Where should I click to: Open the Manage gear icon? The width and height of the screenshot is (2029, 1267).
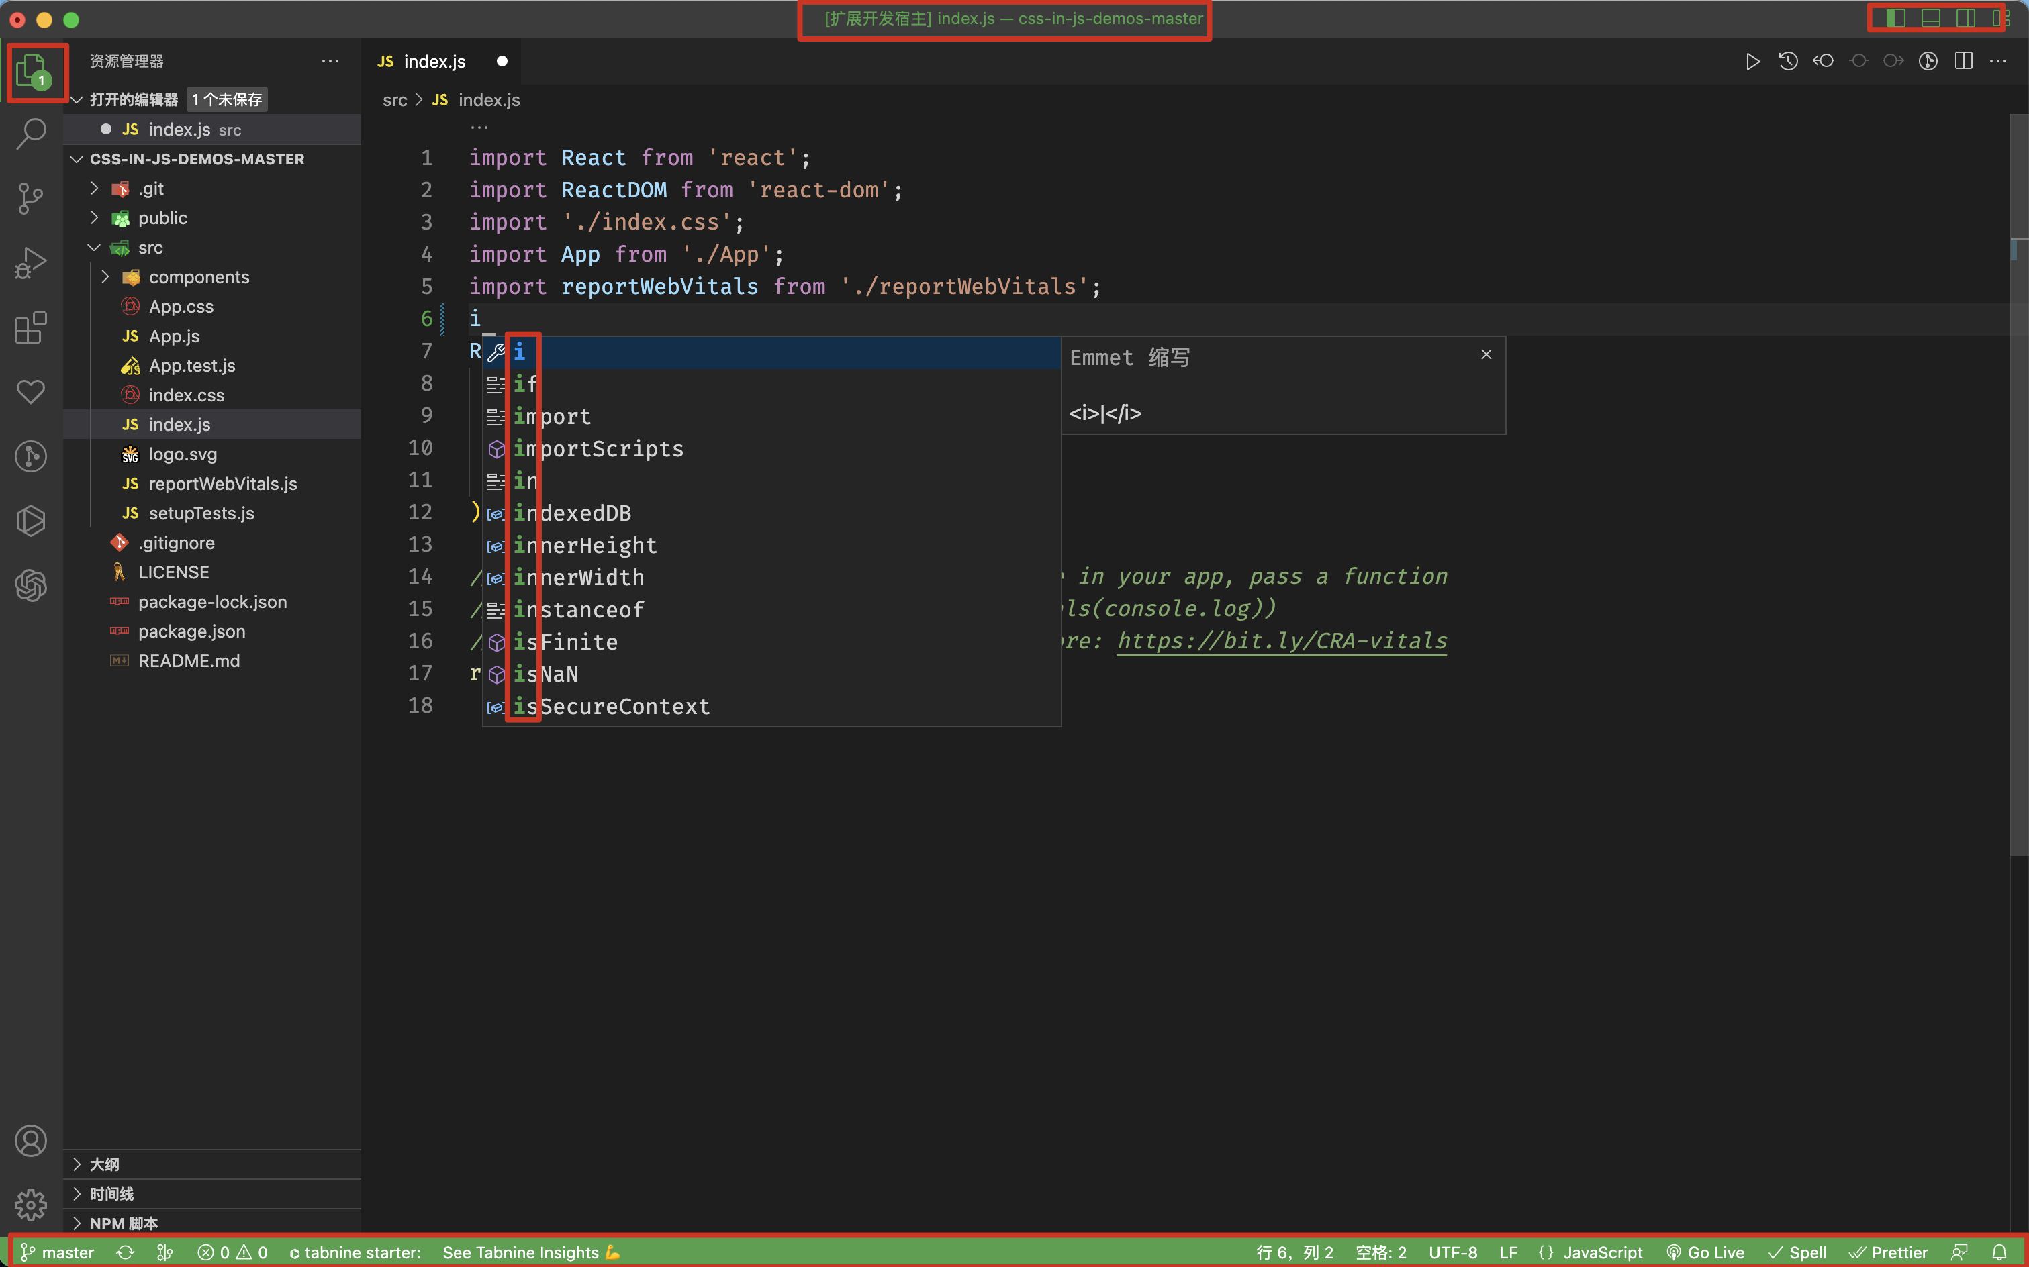(31, 1204)
